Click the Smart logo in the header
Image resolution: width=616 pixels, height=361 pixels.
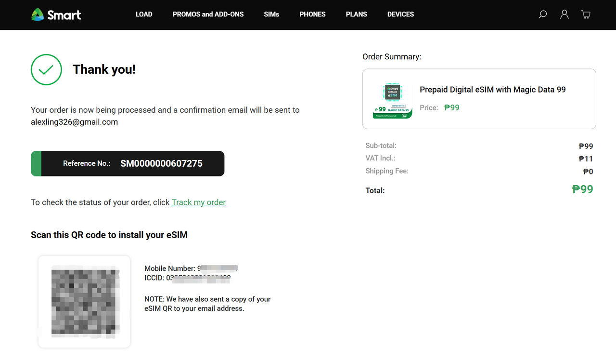point(56,14)
